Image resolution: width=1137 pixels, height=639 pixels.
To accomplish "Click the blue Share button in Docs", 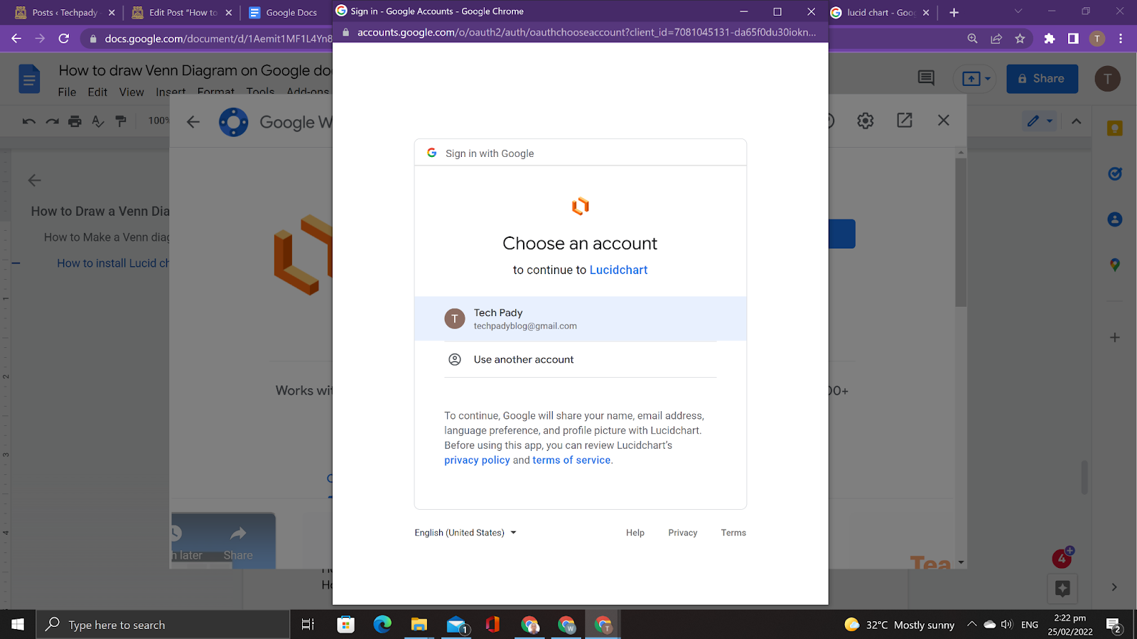I will point(1042,79).
